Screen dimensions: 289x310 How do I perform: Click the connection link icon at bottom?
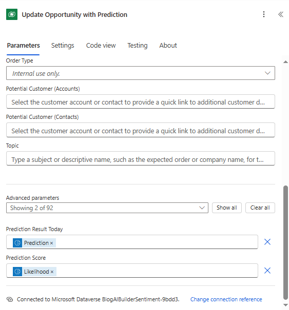tap(10, 299)
